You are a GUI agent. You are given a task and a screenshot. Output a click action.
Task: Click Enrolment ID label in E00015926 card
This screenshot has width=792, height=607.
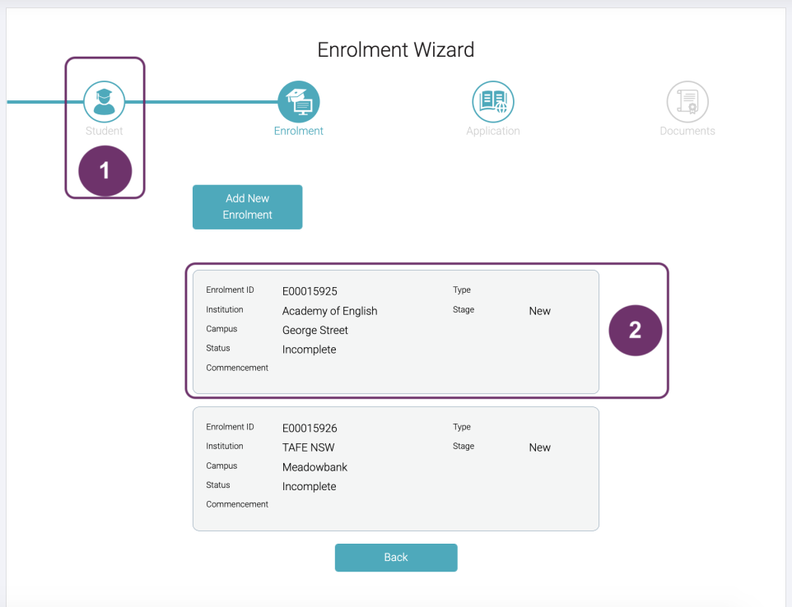(x=230, y=427)
